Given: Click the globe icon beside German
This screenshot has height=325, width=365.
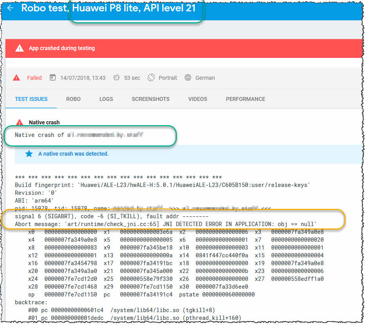Looking at the screenshot, I should 188,77.
